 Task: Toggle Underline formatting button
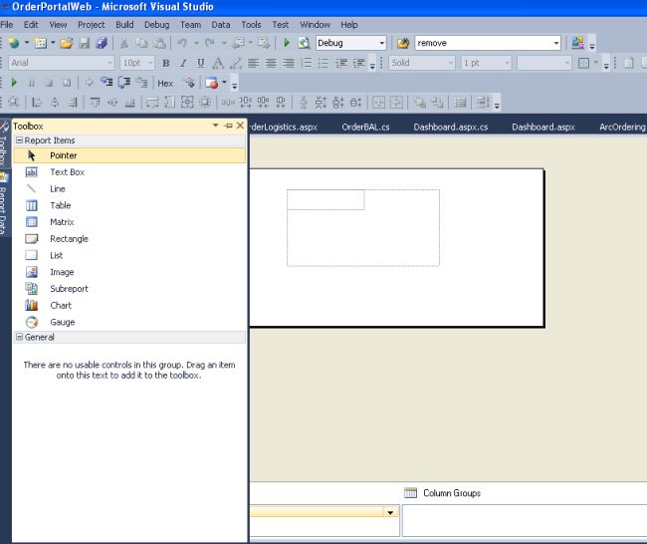pos(200,63)
